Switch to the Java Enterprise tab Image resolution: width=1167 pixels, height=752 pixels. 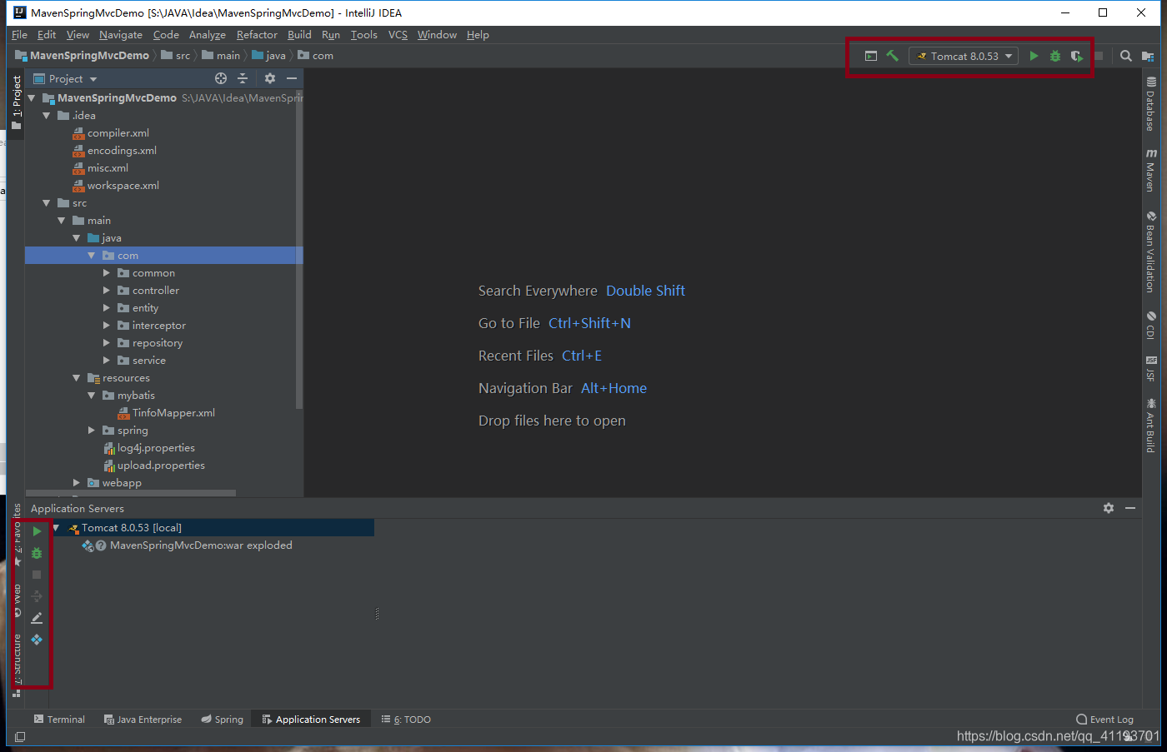coord(143,720)
